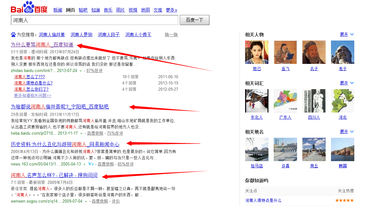Expand the 相关词汇 section

coord(347,83)
